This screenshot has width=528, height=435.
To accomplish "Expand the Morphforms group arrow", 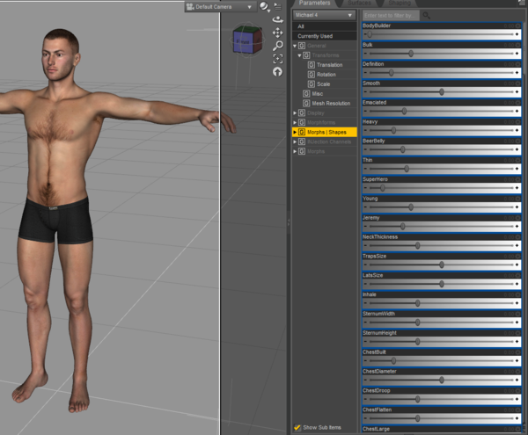I will pyautogui.click(x=295, y=123).
